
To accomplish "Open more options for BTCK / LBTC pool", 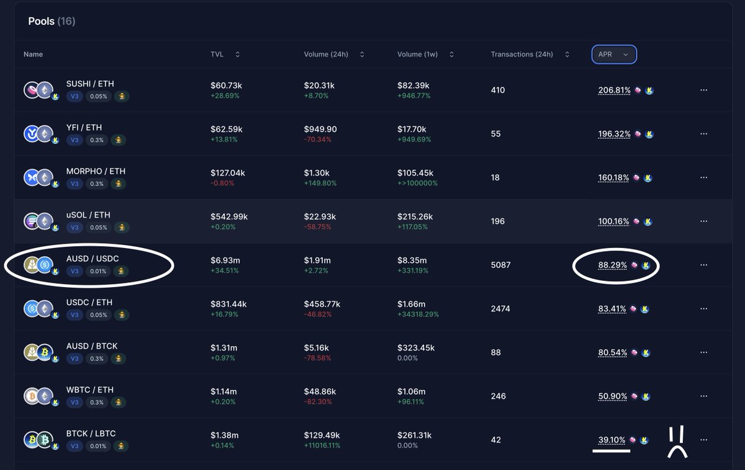I will 703,440.
